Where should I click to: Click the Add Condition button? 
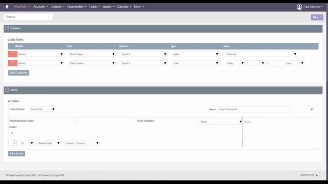(18, 73)
